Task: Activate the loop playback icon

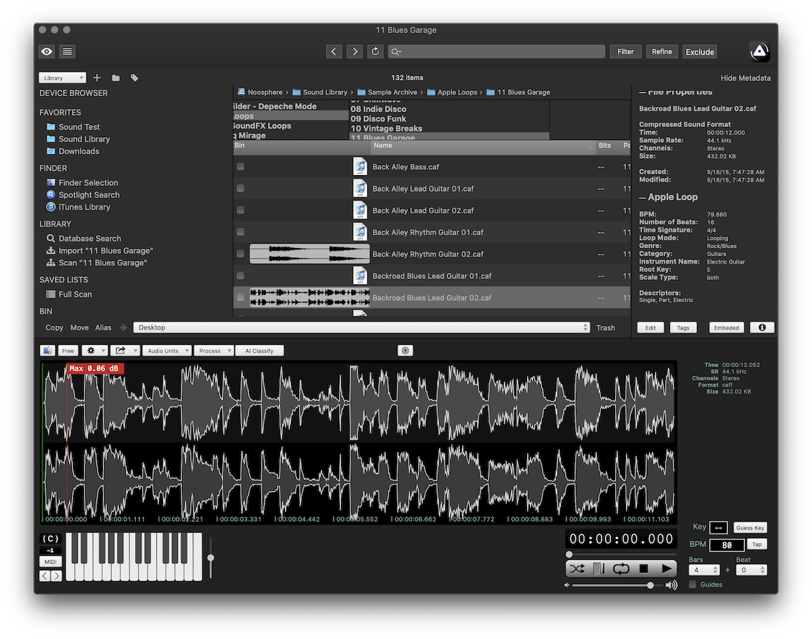Action: [x=622, y=569]
